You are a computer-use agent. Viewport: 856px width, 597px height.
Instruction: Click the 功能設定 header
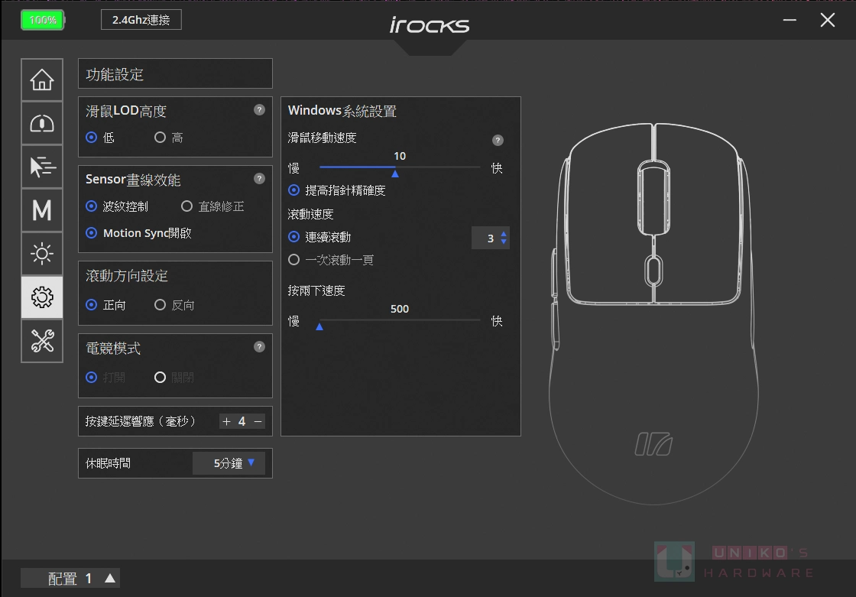click(175, 73)
